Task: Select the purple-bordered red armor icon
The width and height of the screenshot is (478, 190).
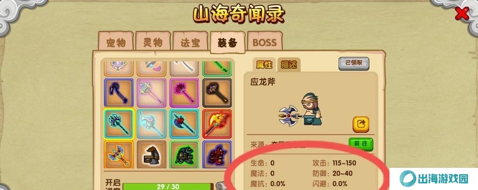Action: coord(217,155)
